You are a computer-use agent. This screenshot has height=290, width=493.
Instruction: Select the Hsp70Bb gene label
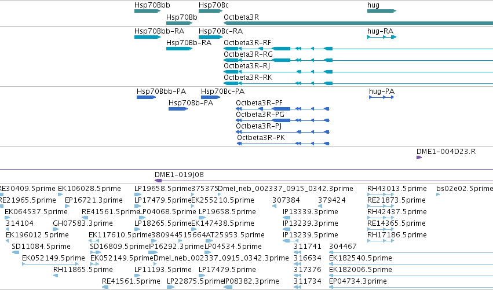182,17
